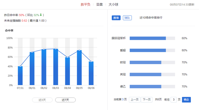Click the green down arrow beside 32%
Screen dimensions: 199x110
(41, 15)
